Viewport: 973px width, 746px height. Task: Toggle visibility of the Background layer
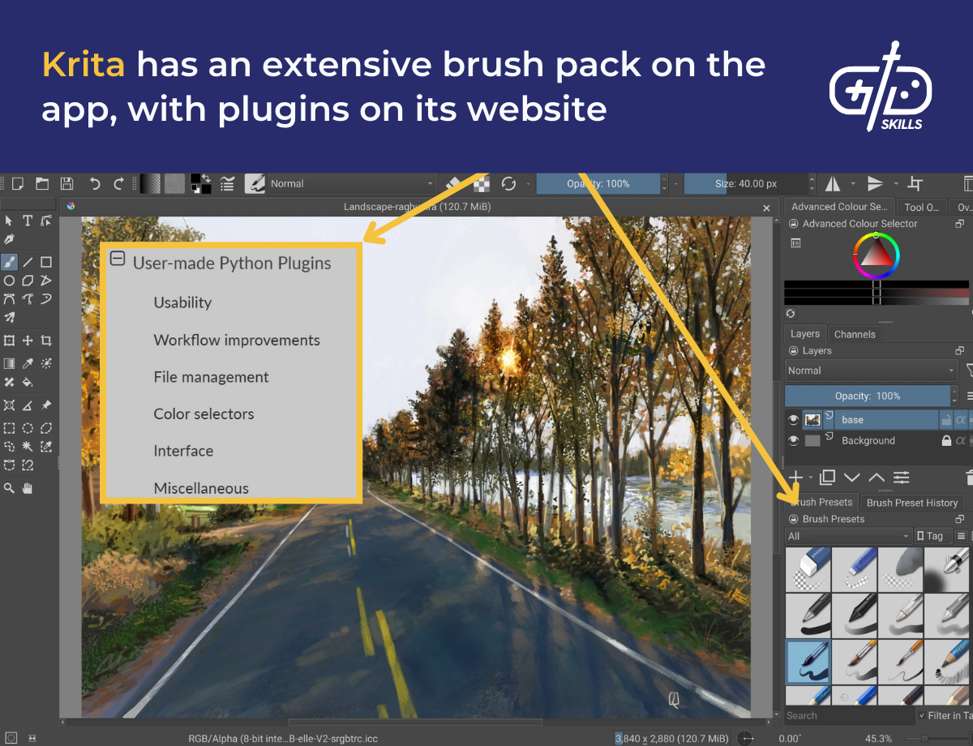click(x=793, y=440)
